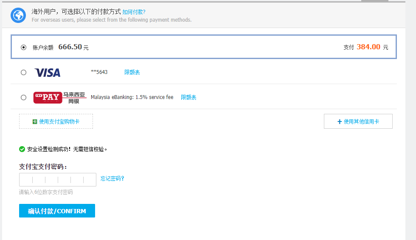Focus the six-digit payment password field

click(58, 180)
